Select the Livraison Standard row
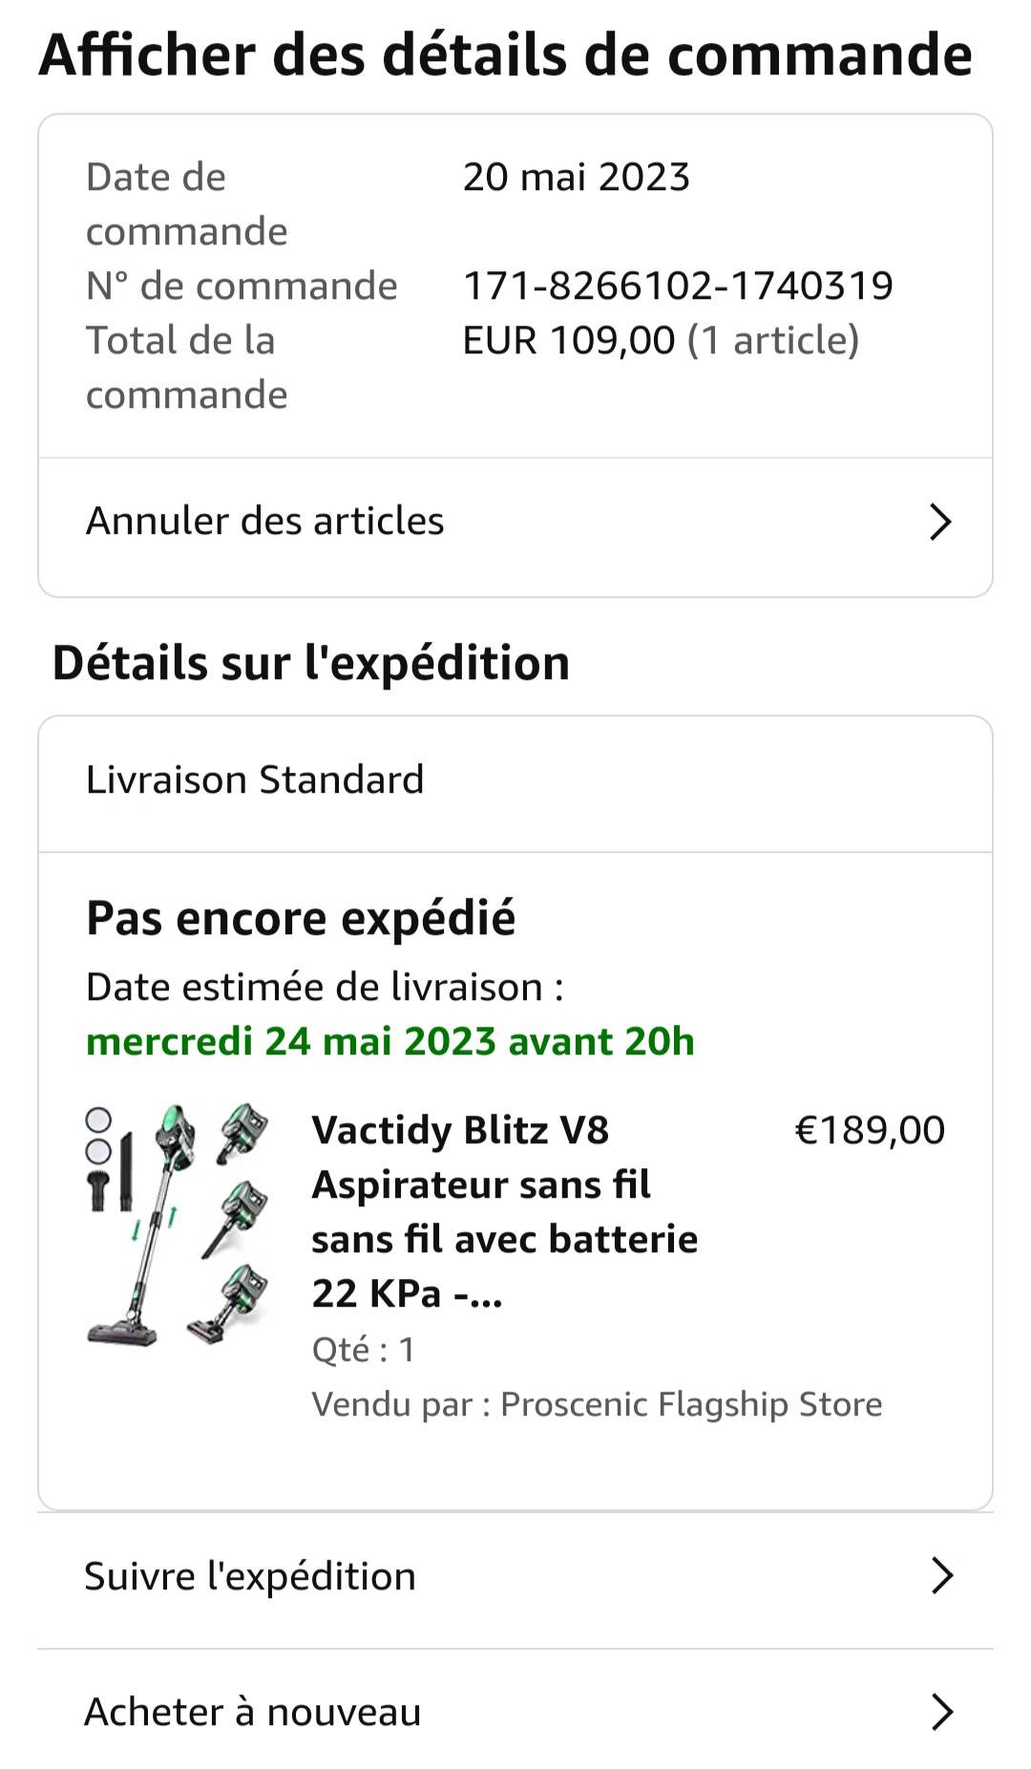Screen dimensions: 1031x1769 [x=255, y=780]
